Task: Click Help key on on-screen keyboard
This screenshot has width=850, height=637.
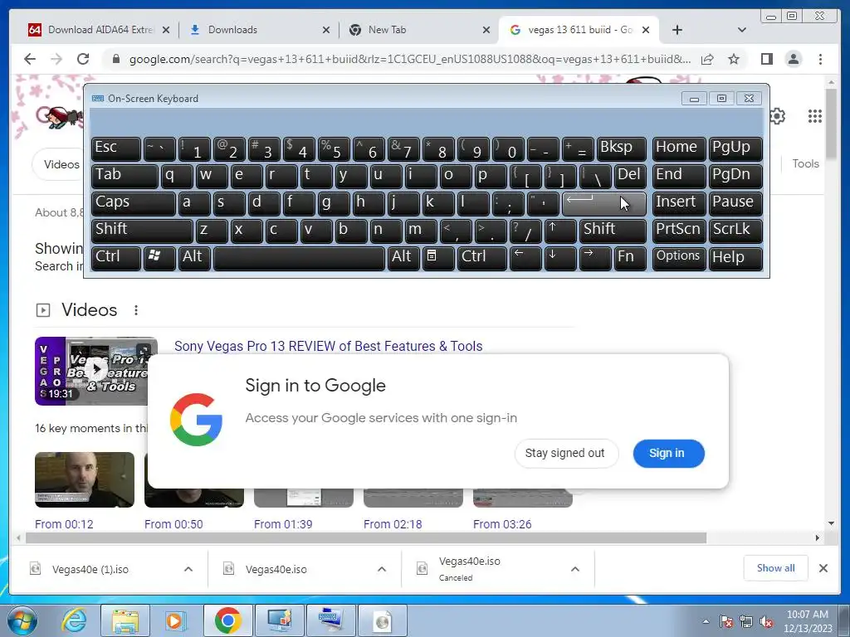Action: point(735,257)
